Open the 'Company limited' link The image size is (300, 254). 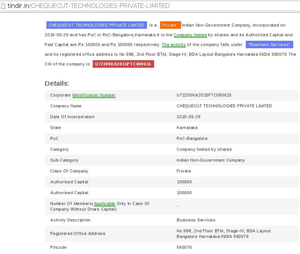(190, 35)
